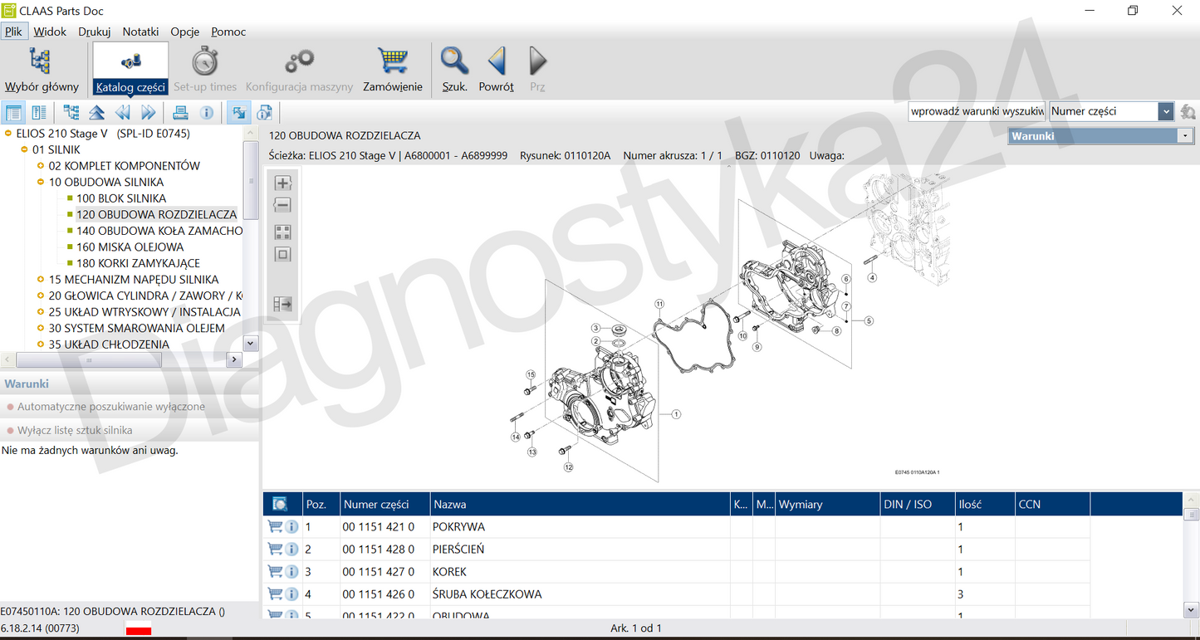Image resolution: width=1200 pixels, height=640 pixels.
Task: Open the Warunki dropdown at top right
Action: point(1185,136)
